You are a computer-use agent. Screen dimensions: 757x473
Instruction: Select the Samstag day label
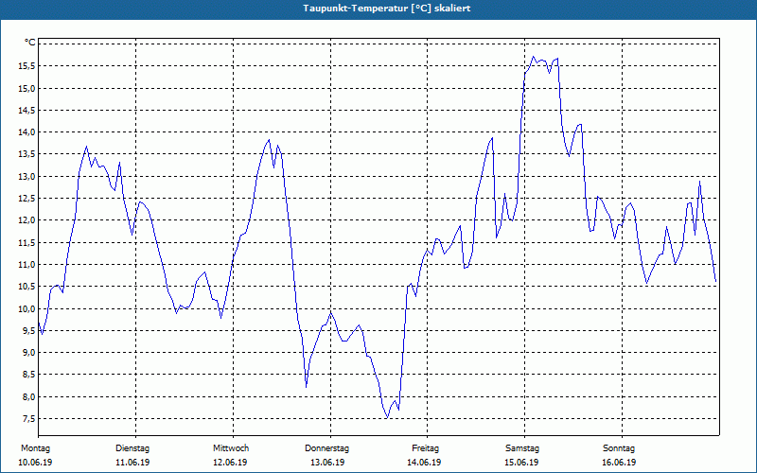coord(522,448)
